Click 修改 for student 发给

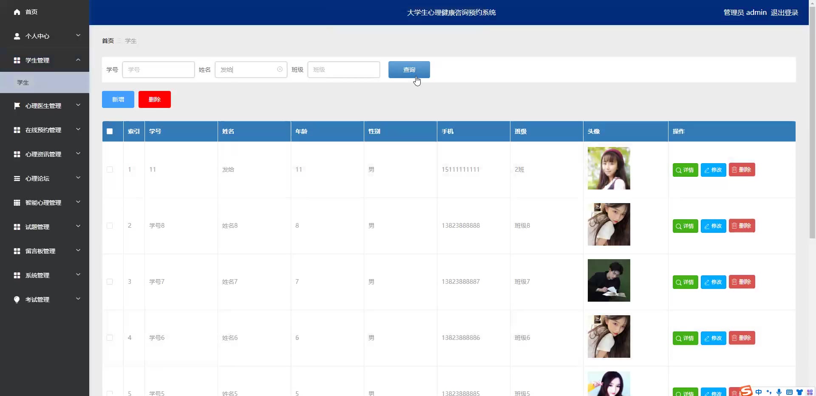(x=713, y=170)
